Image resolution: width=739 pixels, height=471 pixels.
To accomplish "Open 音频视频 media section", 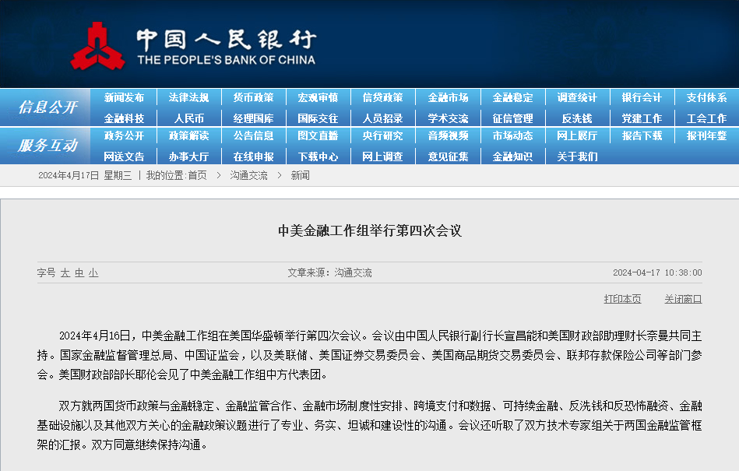I will tap(448, 135).
